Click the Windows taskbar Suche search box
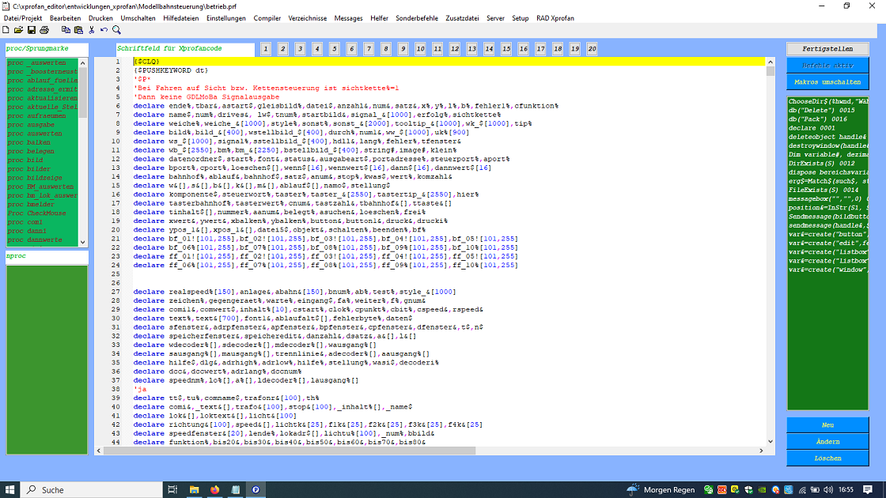This screenshot has height=498, width=886. [x=92, y=489]
